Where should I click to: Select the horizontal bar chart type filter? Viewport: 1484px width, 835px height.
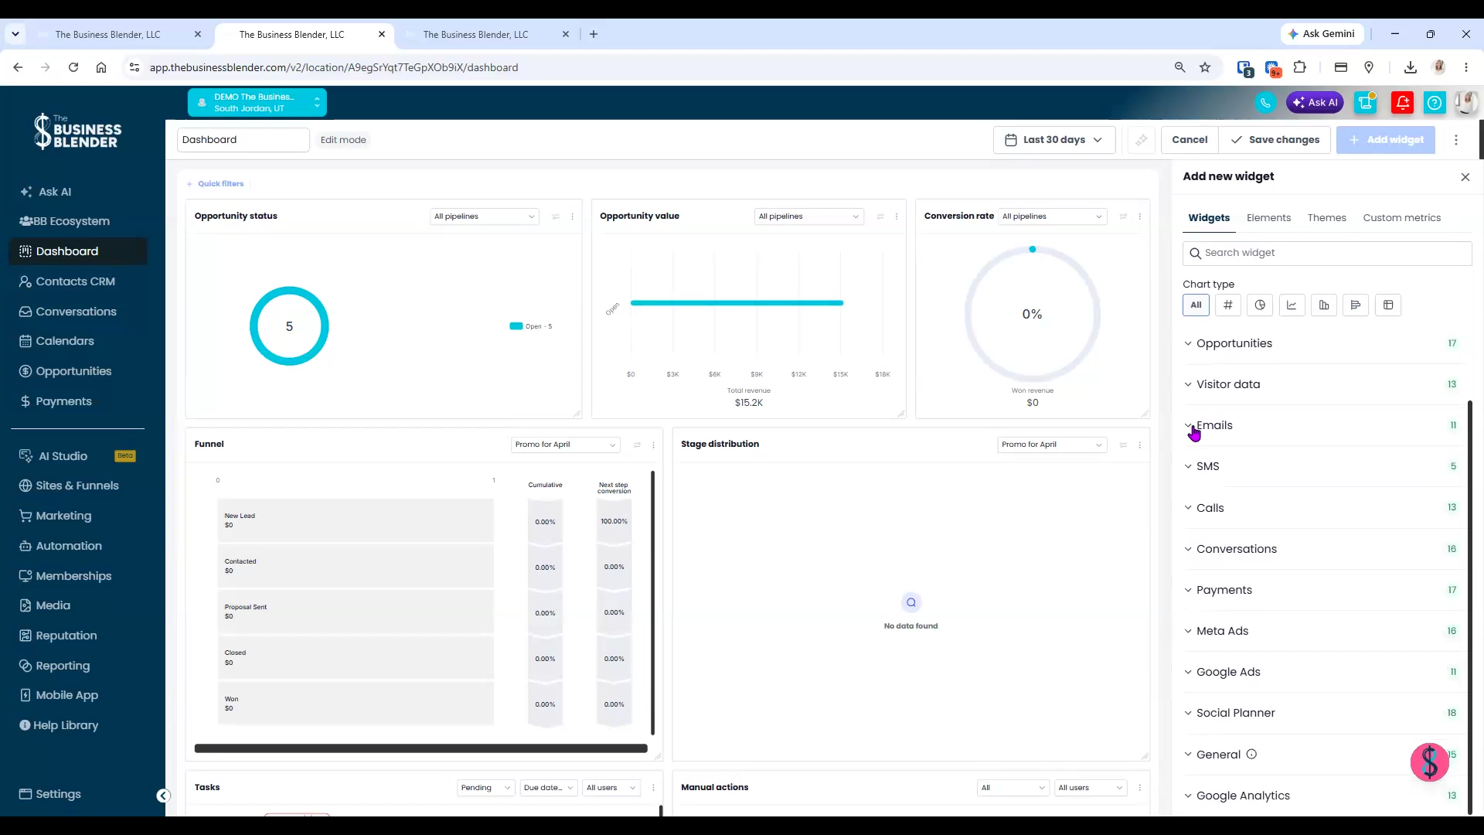click(x=1356, y=305)
